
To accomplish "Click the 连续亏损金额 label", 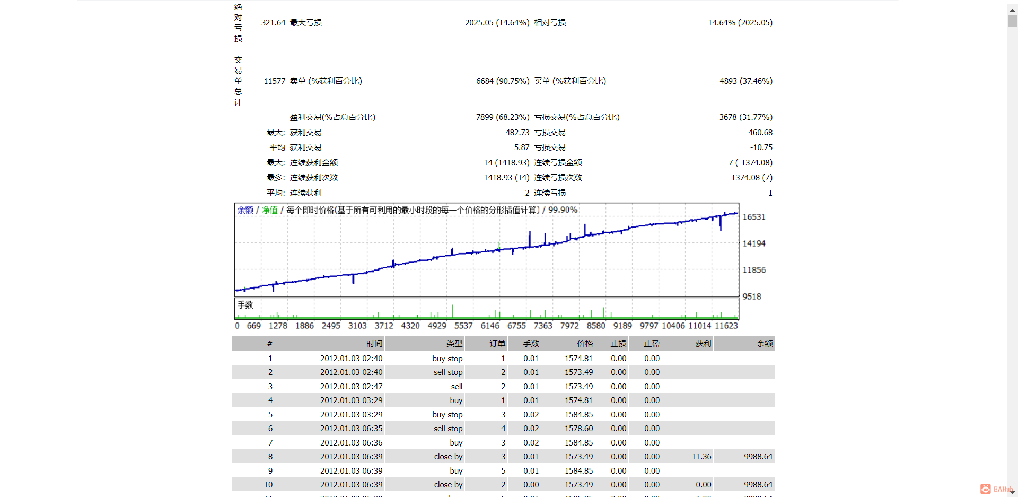I will [x=558, y=163].
